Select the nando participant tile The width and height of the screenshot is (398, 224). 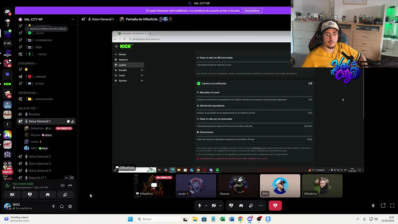click(196, 186)
